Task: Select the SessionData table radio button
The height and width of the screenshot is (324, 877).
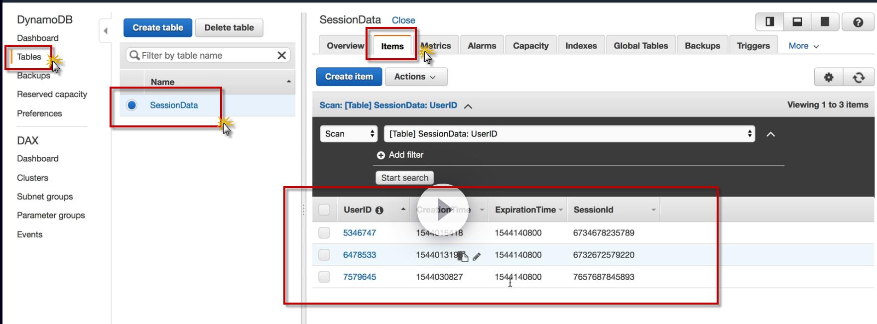Action: pyautogui.click(x=131, y=105)
